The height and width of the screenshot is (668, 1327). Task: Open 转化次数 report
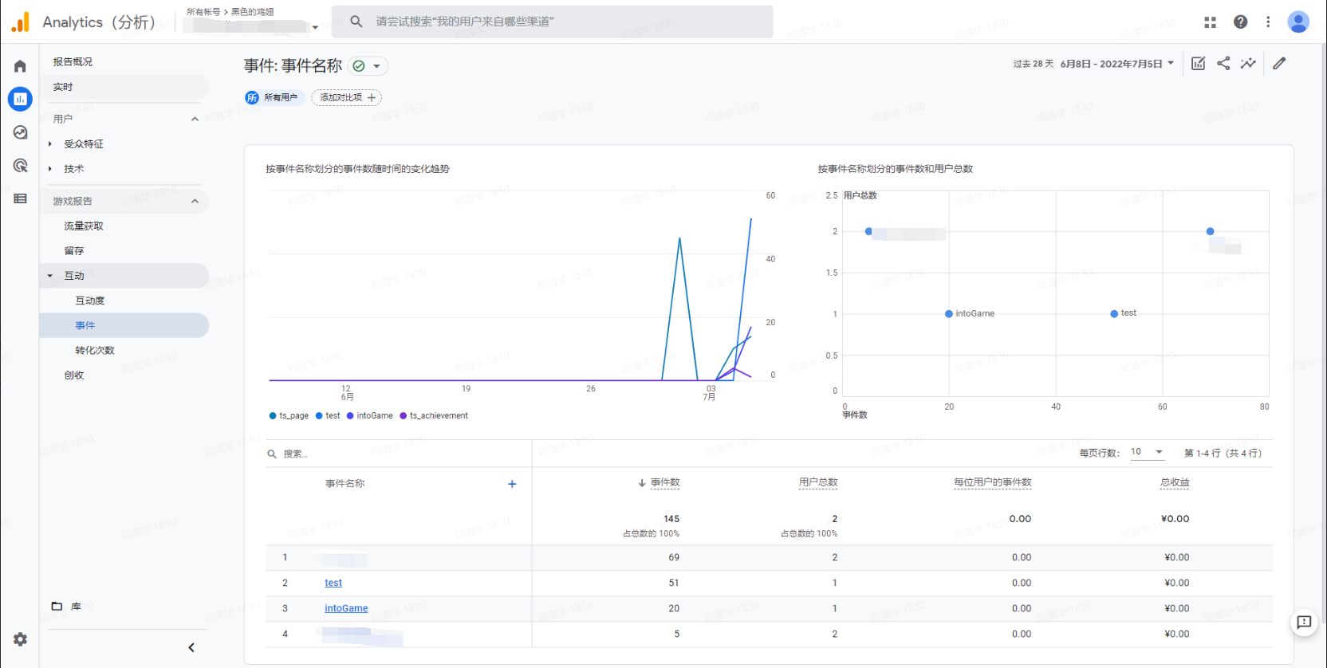click(x=95, y=350)
